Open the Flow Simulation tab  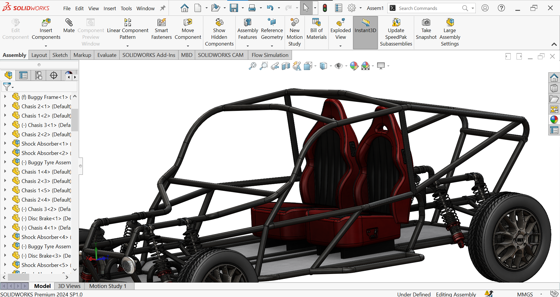point(270,55)
